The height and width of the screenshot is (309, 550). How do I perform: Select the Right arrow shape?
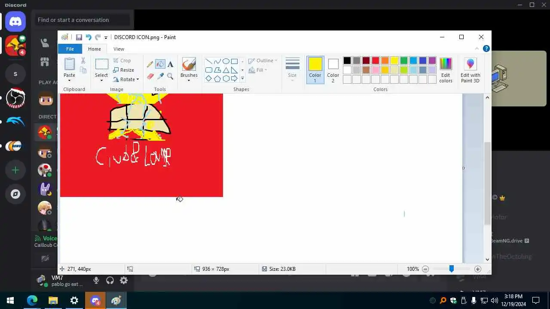coord(234,79)
